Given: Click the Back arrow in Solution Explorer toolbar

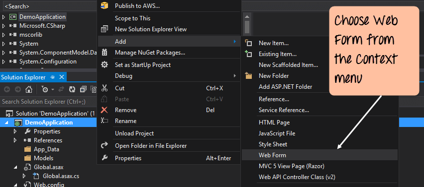Looking at the screenshot, I should click(x=7, y=89).
